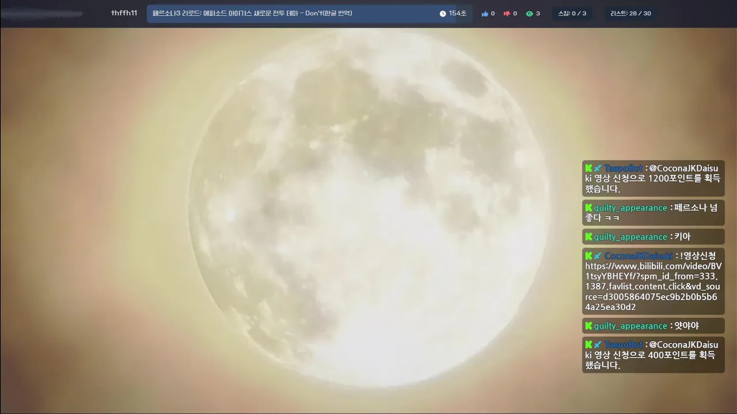
Task: Click the K badge on the 1200포인트 message
Action: click(x=589, y=168)
